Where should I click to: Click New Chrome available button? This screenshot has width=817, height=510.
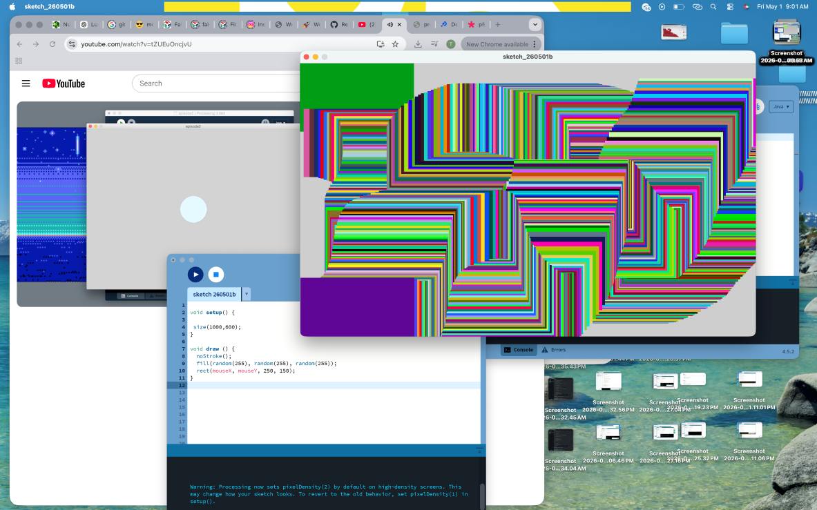click(500, 44)
